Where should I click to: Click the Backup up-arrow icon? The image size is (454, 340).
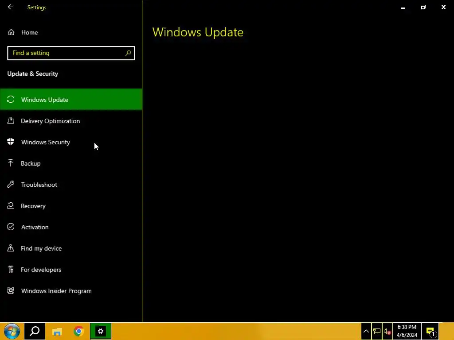[11, 163]
